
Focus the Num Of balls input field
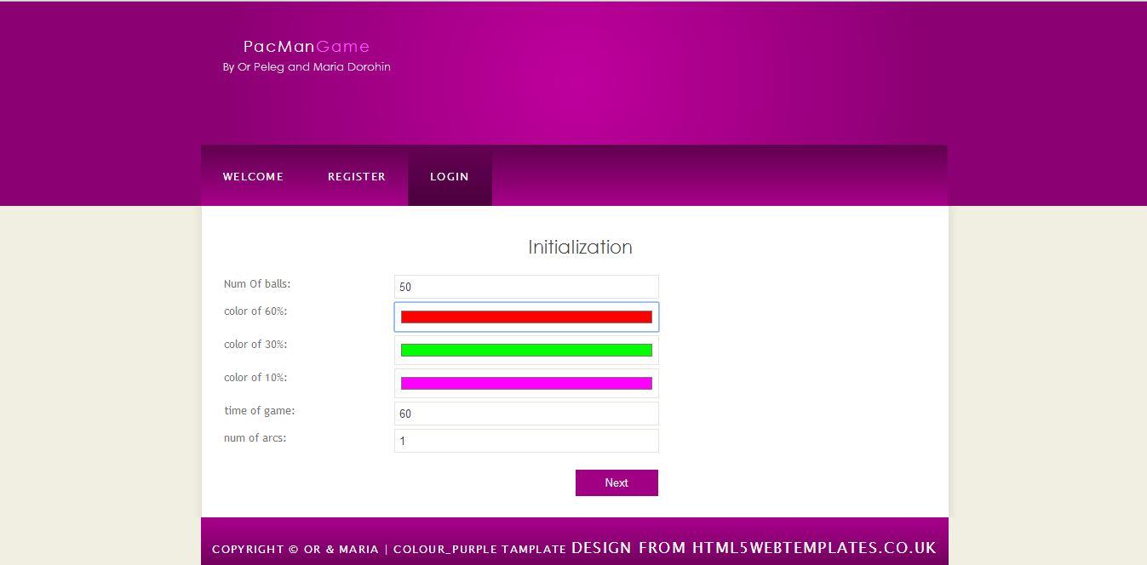[x=526, y=287]
